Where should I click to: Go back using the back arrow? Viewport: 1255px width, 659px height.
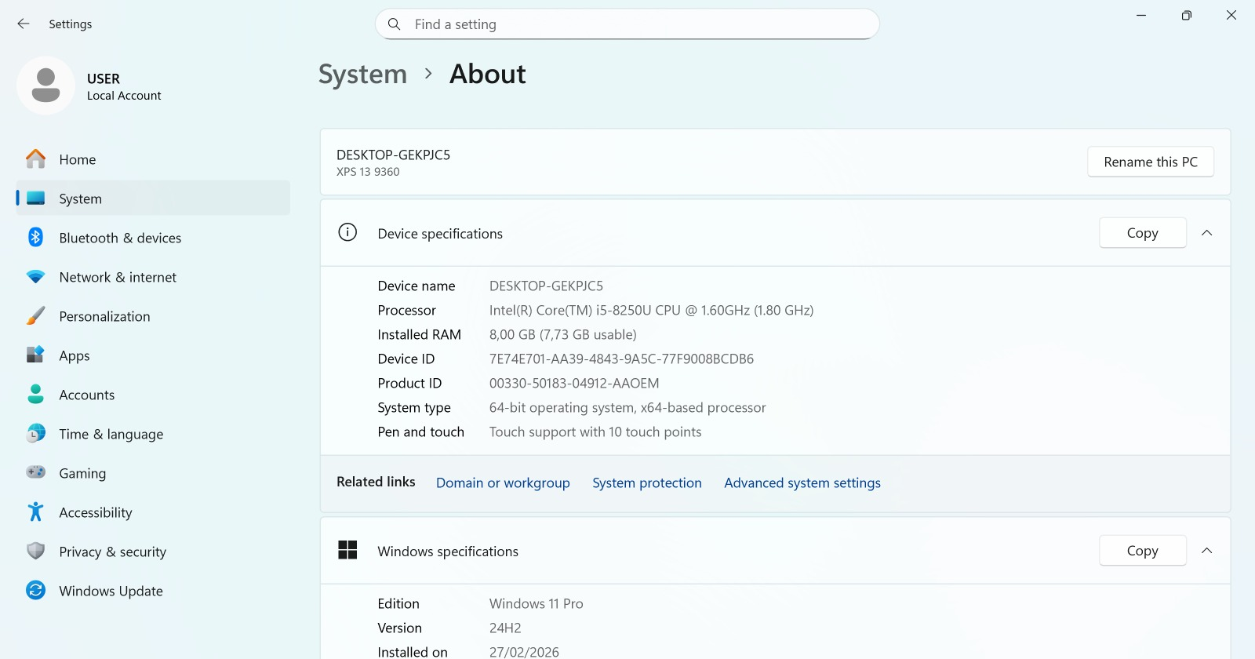24,24
